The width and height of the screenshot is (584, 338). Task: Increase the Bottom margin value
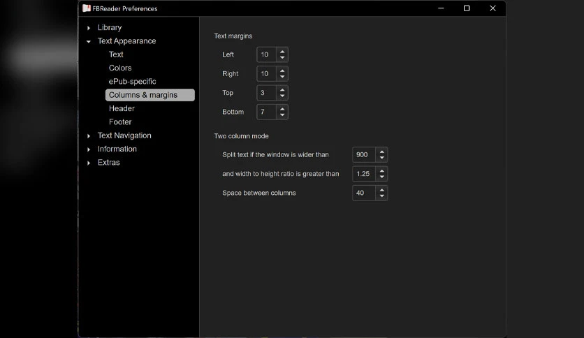pyautogui.click(x=282, y=109)
